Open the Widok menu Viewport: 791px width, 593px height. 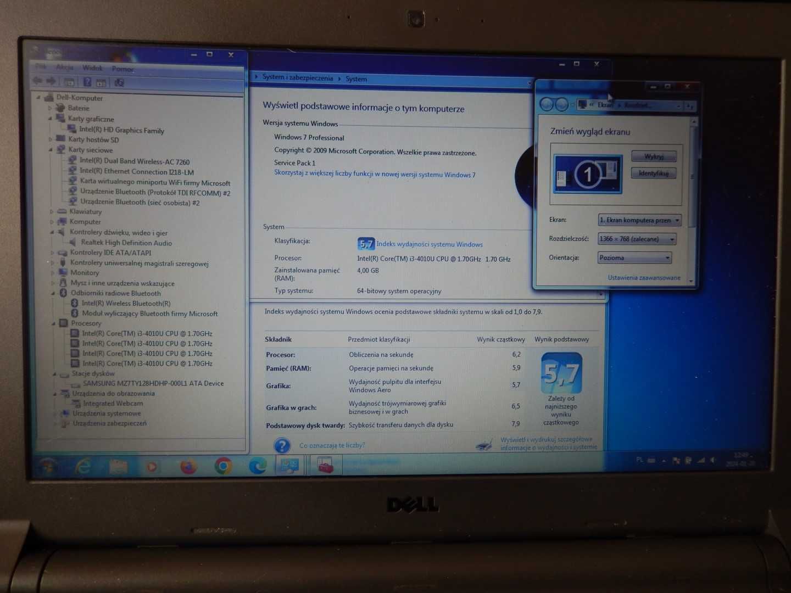point(92,68)
